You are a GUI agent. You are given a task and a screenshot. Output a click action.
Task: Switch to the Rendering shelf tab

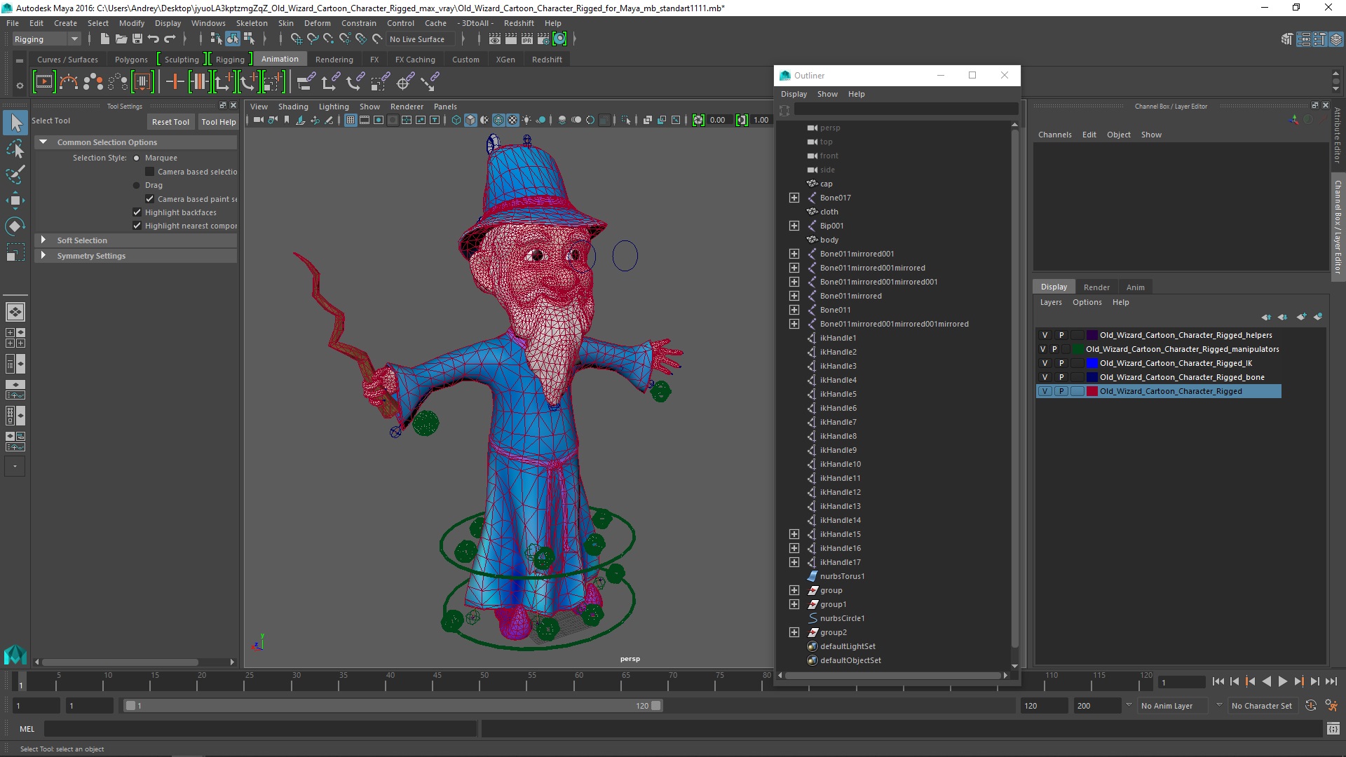(x=334, y=60)
